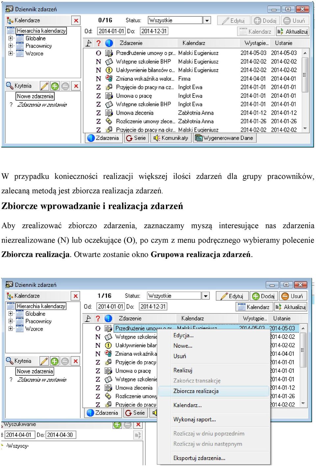Image resolution: width=316 pixels, height=466 pixels.
Task: Open the Status dropdown arrow in the 0/16 window
Action: 207,20
